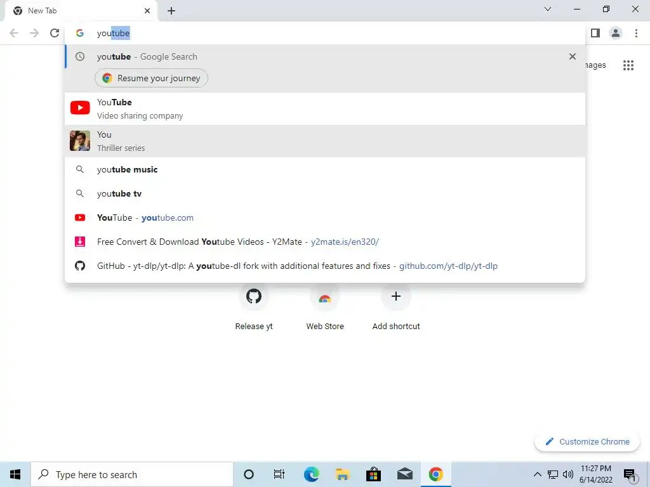Launch Microsoft Edge from the taskbar

(x=311, y=474)
